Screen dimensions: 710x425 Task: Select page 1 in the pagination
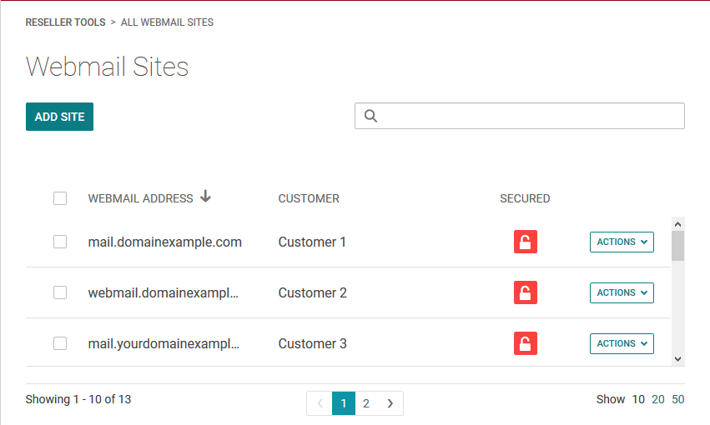coord(344,403)
